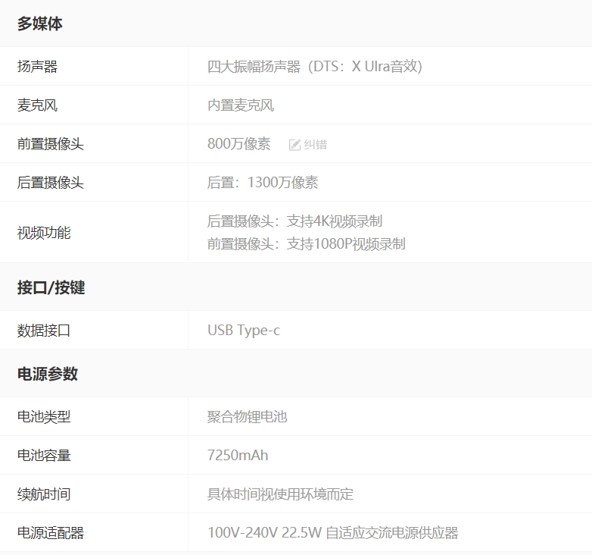Click the 前置摄像头 row label
Screen dimensions: 592x555
(50, 144)
